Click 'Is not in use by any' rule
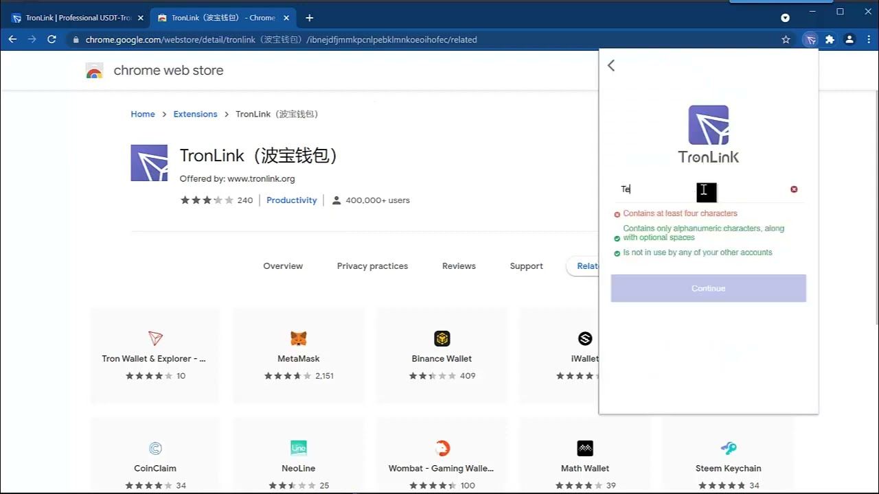The width and height of the screenshot is (879, 494). [698, 252]
